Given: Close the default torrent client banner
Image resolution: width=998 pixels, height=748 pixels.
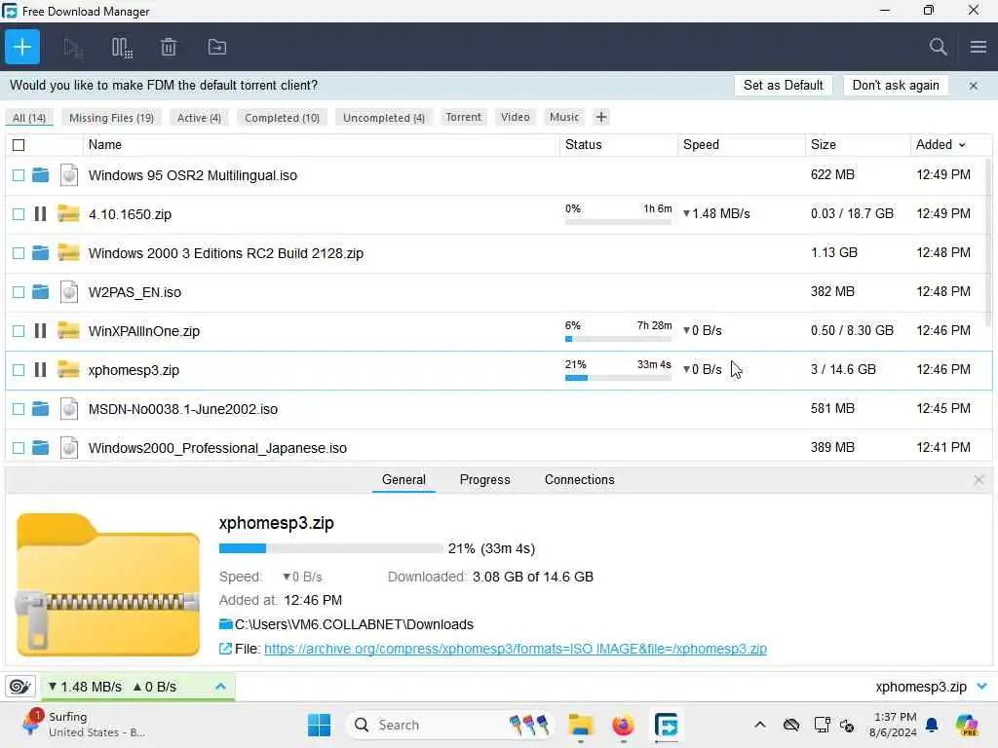Looking at the screenshot, I should [x=974, y=86].
